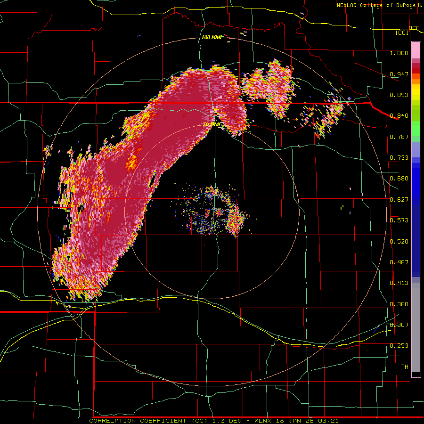Click the TH label on the scale
The image size is (424, 424).
[x=405, y=367]
